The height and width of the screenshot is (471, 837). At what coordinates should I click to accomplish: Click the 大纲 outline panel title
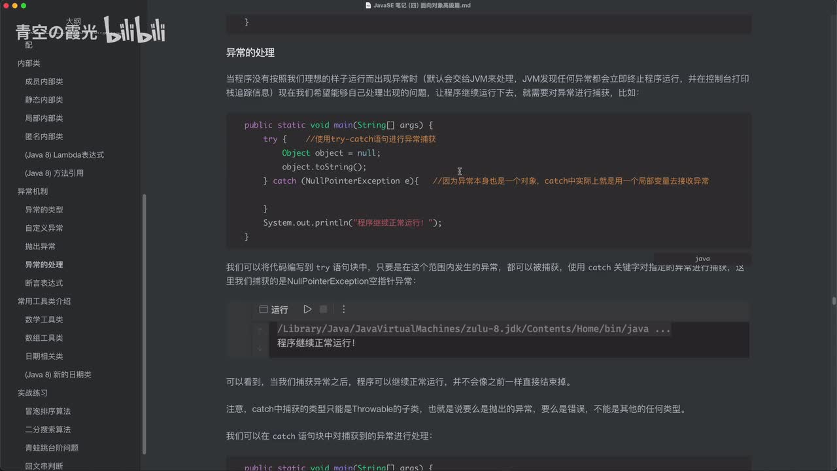(x=73, y=22)
